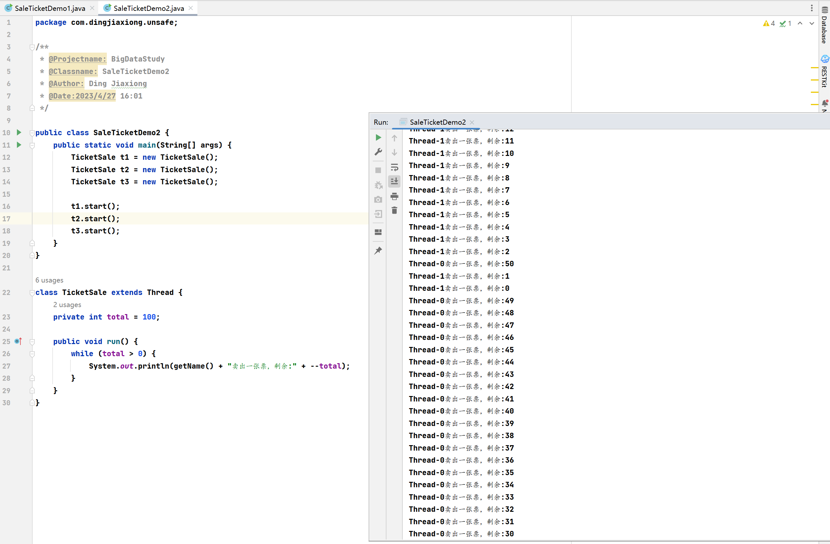
Task: Click the gray Stop square in the Run panel
Action: click(x=378, y=170)
